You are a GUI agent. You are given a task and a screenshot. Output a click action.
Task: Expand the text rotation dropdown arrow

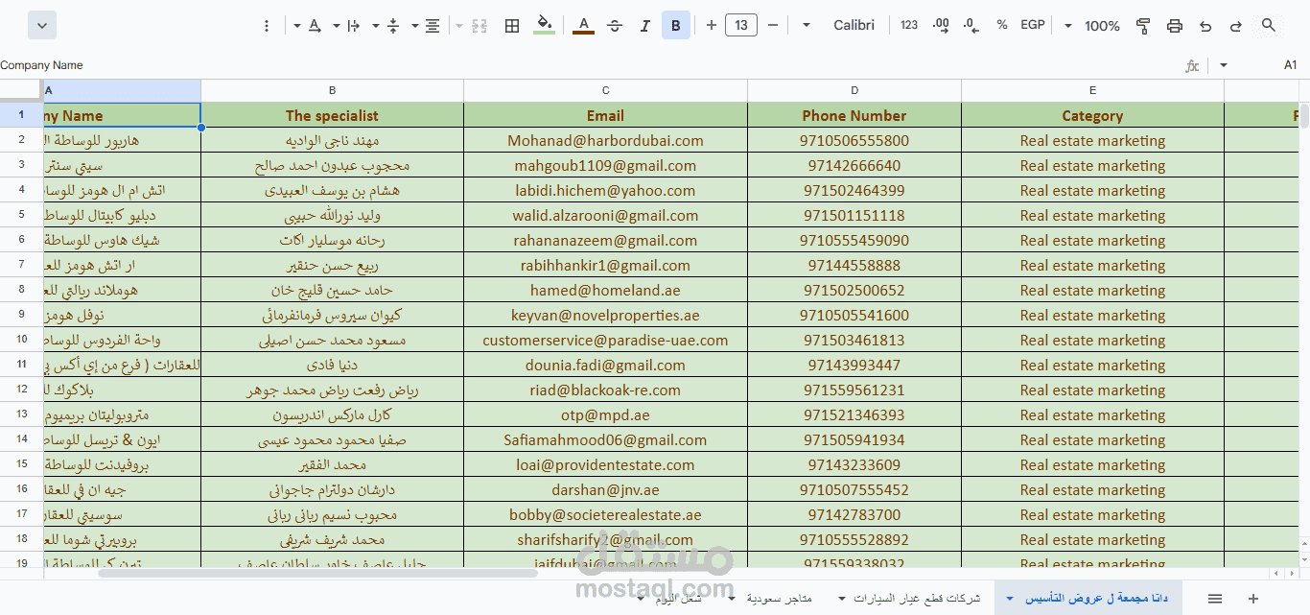coord(296,26)
